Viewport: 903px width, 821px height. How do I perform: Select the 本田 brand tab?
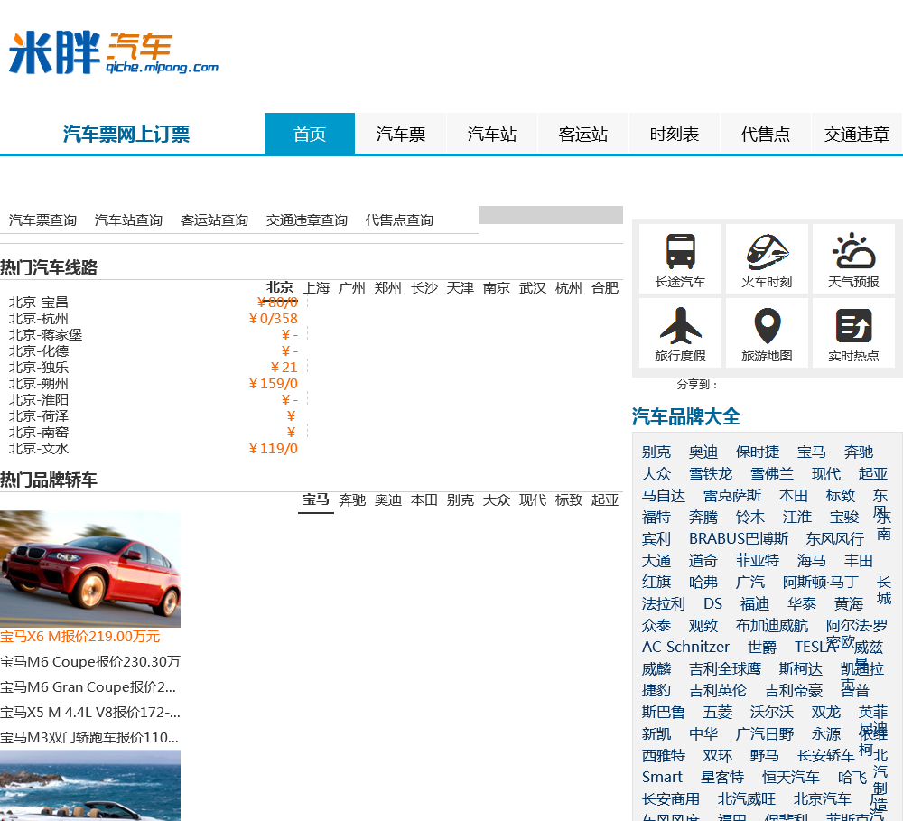click(424, 500)
